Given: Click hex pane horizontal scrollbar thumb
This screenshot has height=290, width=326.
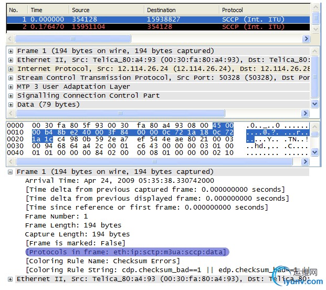Looking at the screenshot, I should 154,161.
